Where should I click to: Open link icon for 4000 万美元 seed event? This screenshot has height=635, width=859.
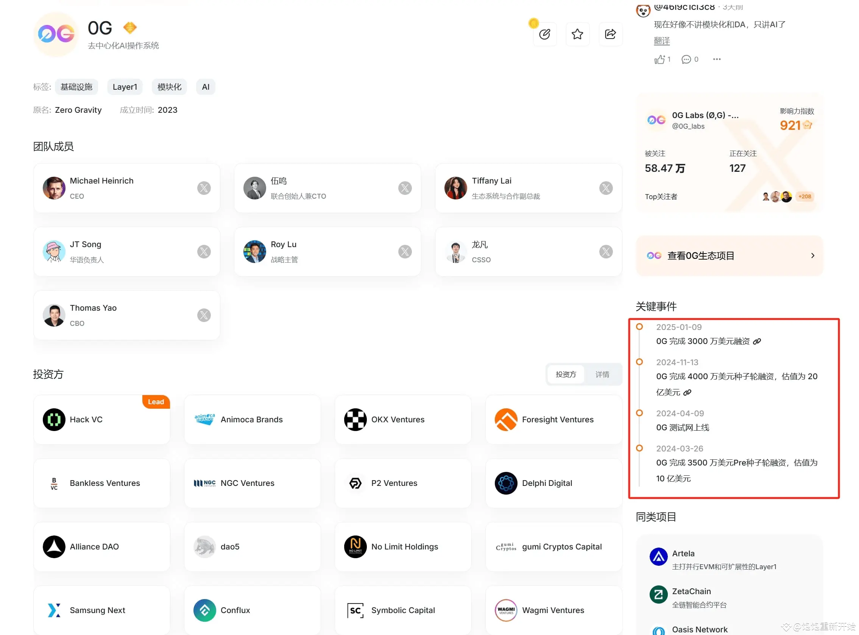(x=687, y=392)
